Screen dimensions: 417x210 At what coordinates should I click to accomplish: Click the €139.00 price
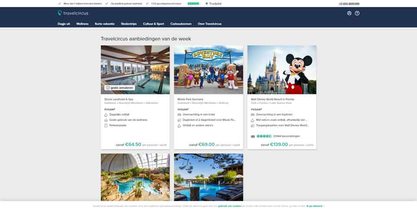[279, 145]
